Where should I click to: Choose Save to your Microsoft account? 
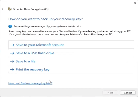coord(71,45)
